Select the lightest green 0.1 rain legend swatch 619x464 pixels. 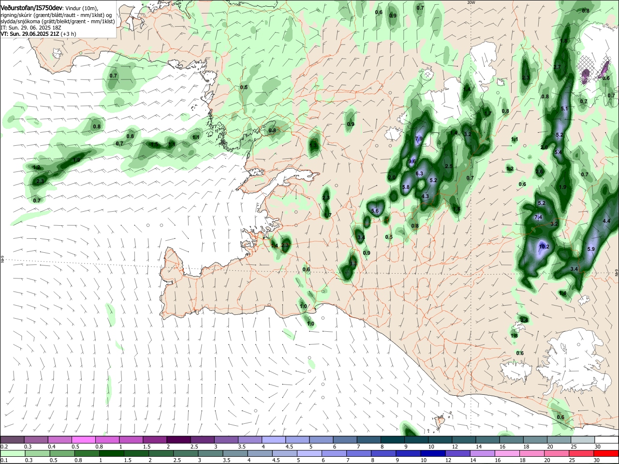pyautogui.click(x=12, y=453)
